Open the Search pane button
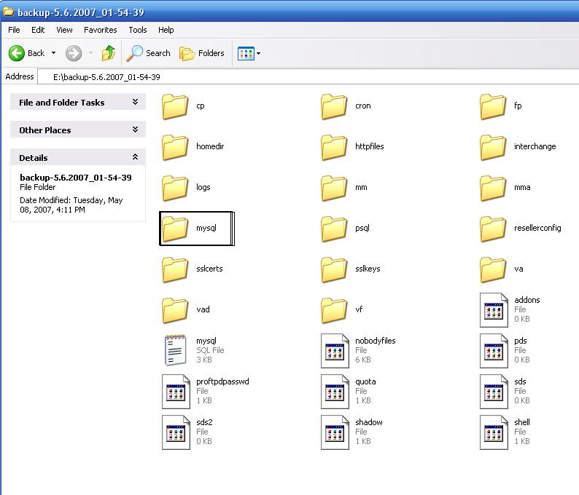This screenshot has height=495, width=579. (149, 53)
